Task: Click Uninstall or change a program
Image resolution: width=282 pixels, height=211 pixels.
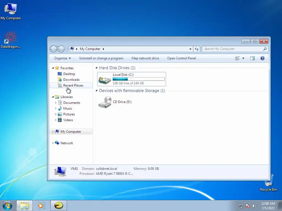Action: click(x=101, y=58)
